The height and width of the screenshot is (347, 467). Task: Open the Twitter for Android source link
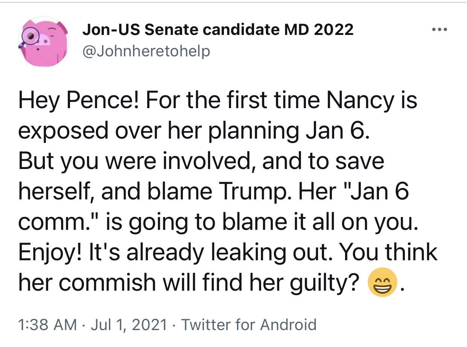(249, 324)
